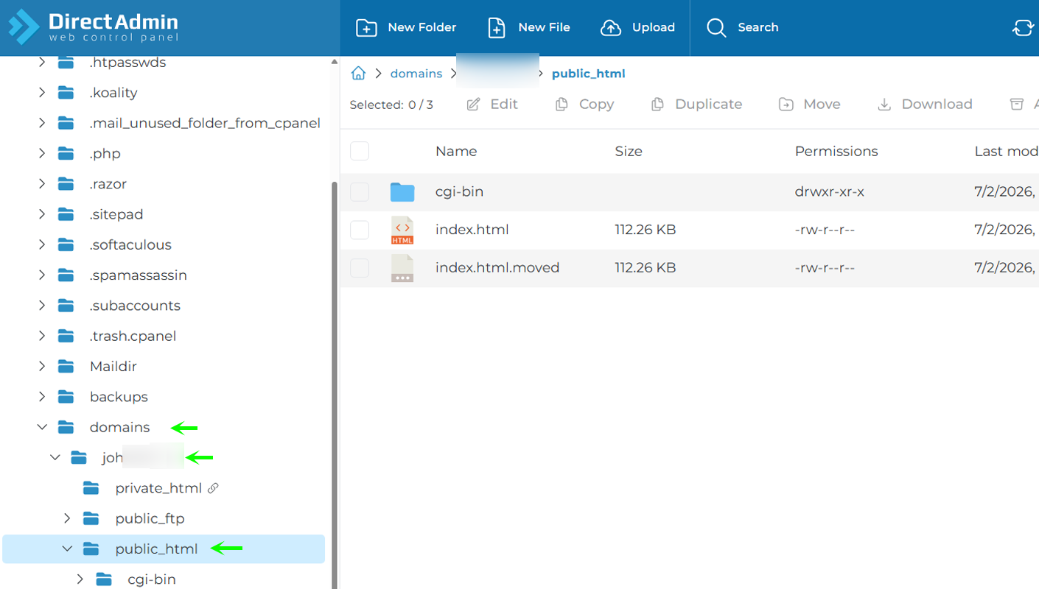
Task: Click the backups folder icon
Action: (66, 397)
